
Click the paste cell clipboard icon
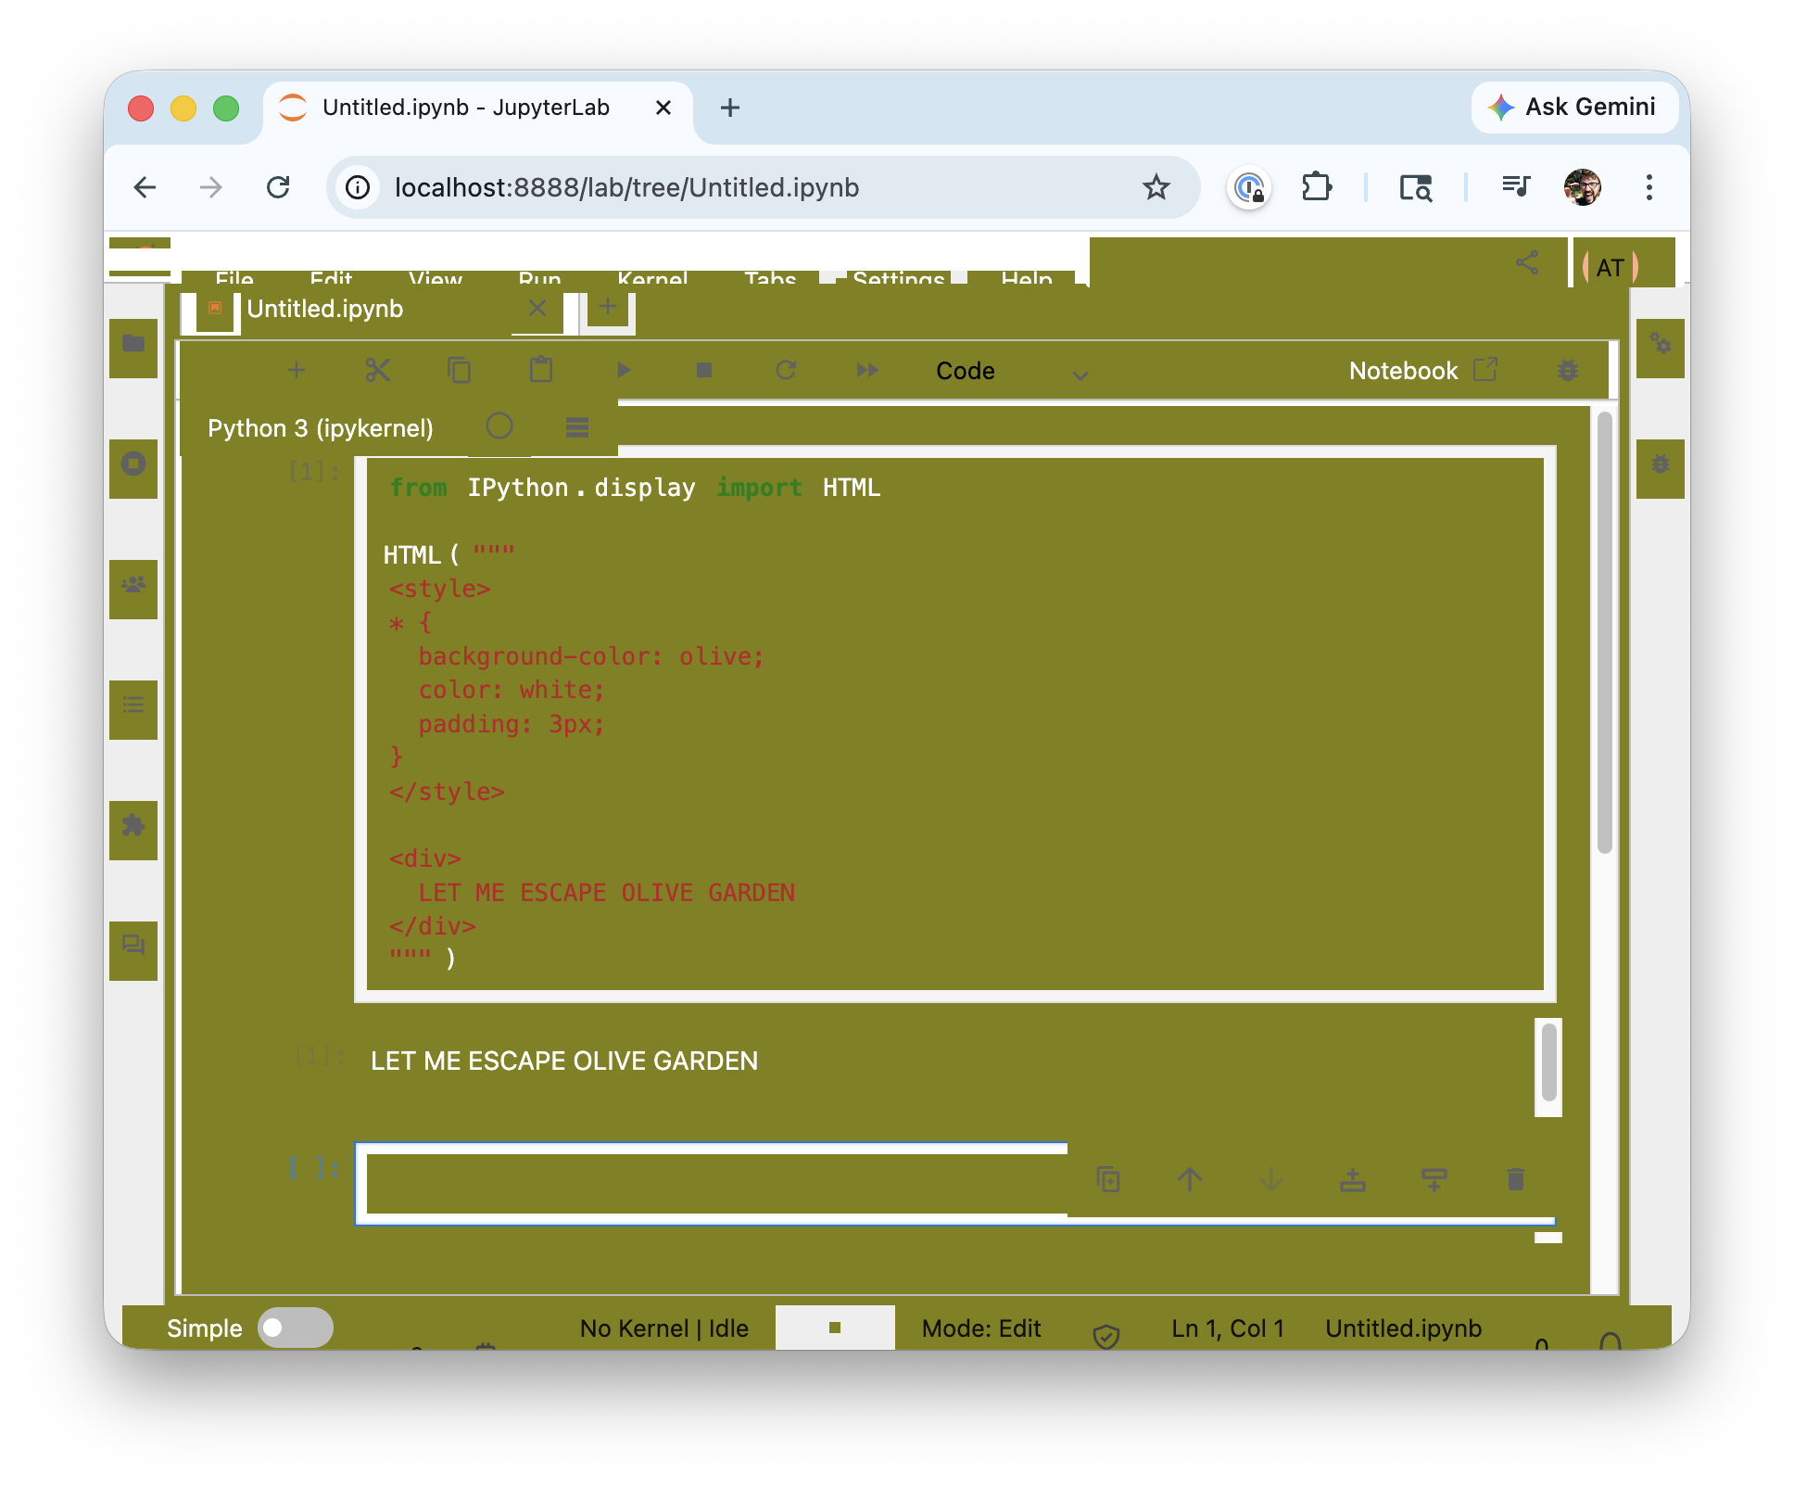[x=541, y=371]
